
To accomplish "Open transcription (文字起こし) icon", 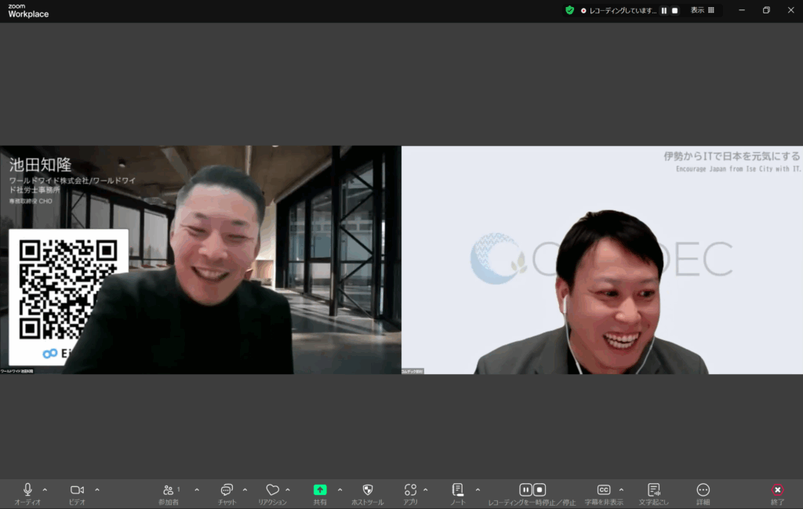I will pyautogui.click(x=653, y=490).
